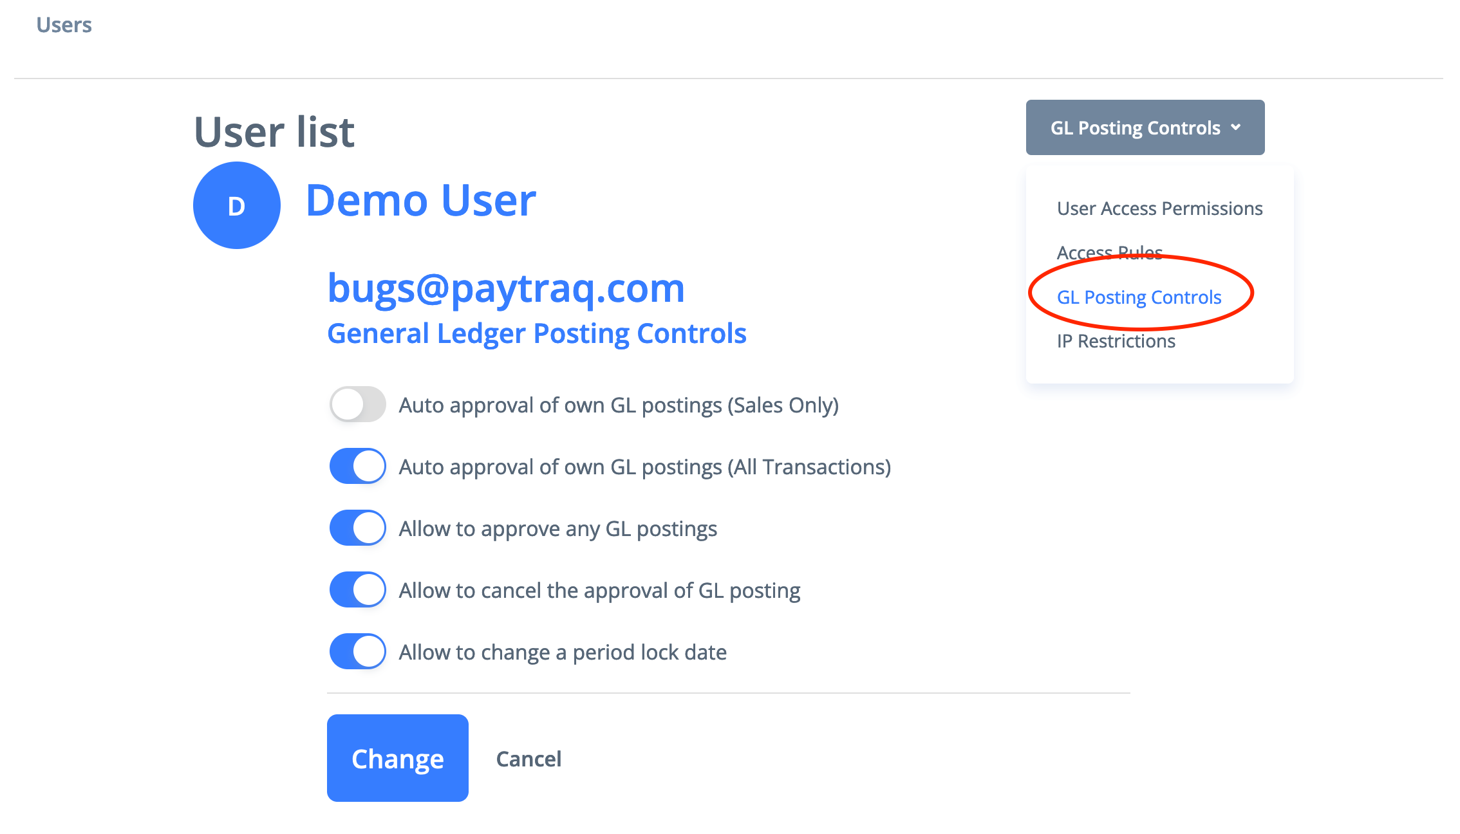Click the Demo User avatar circle

click(x=236, y=205)
